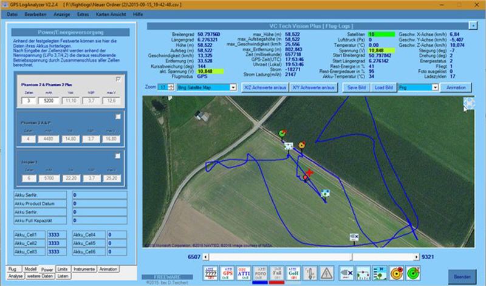Open the Bearbeiten menu

coord(36,14)
